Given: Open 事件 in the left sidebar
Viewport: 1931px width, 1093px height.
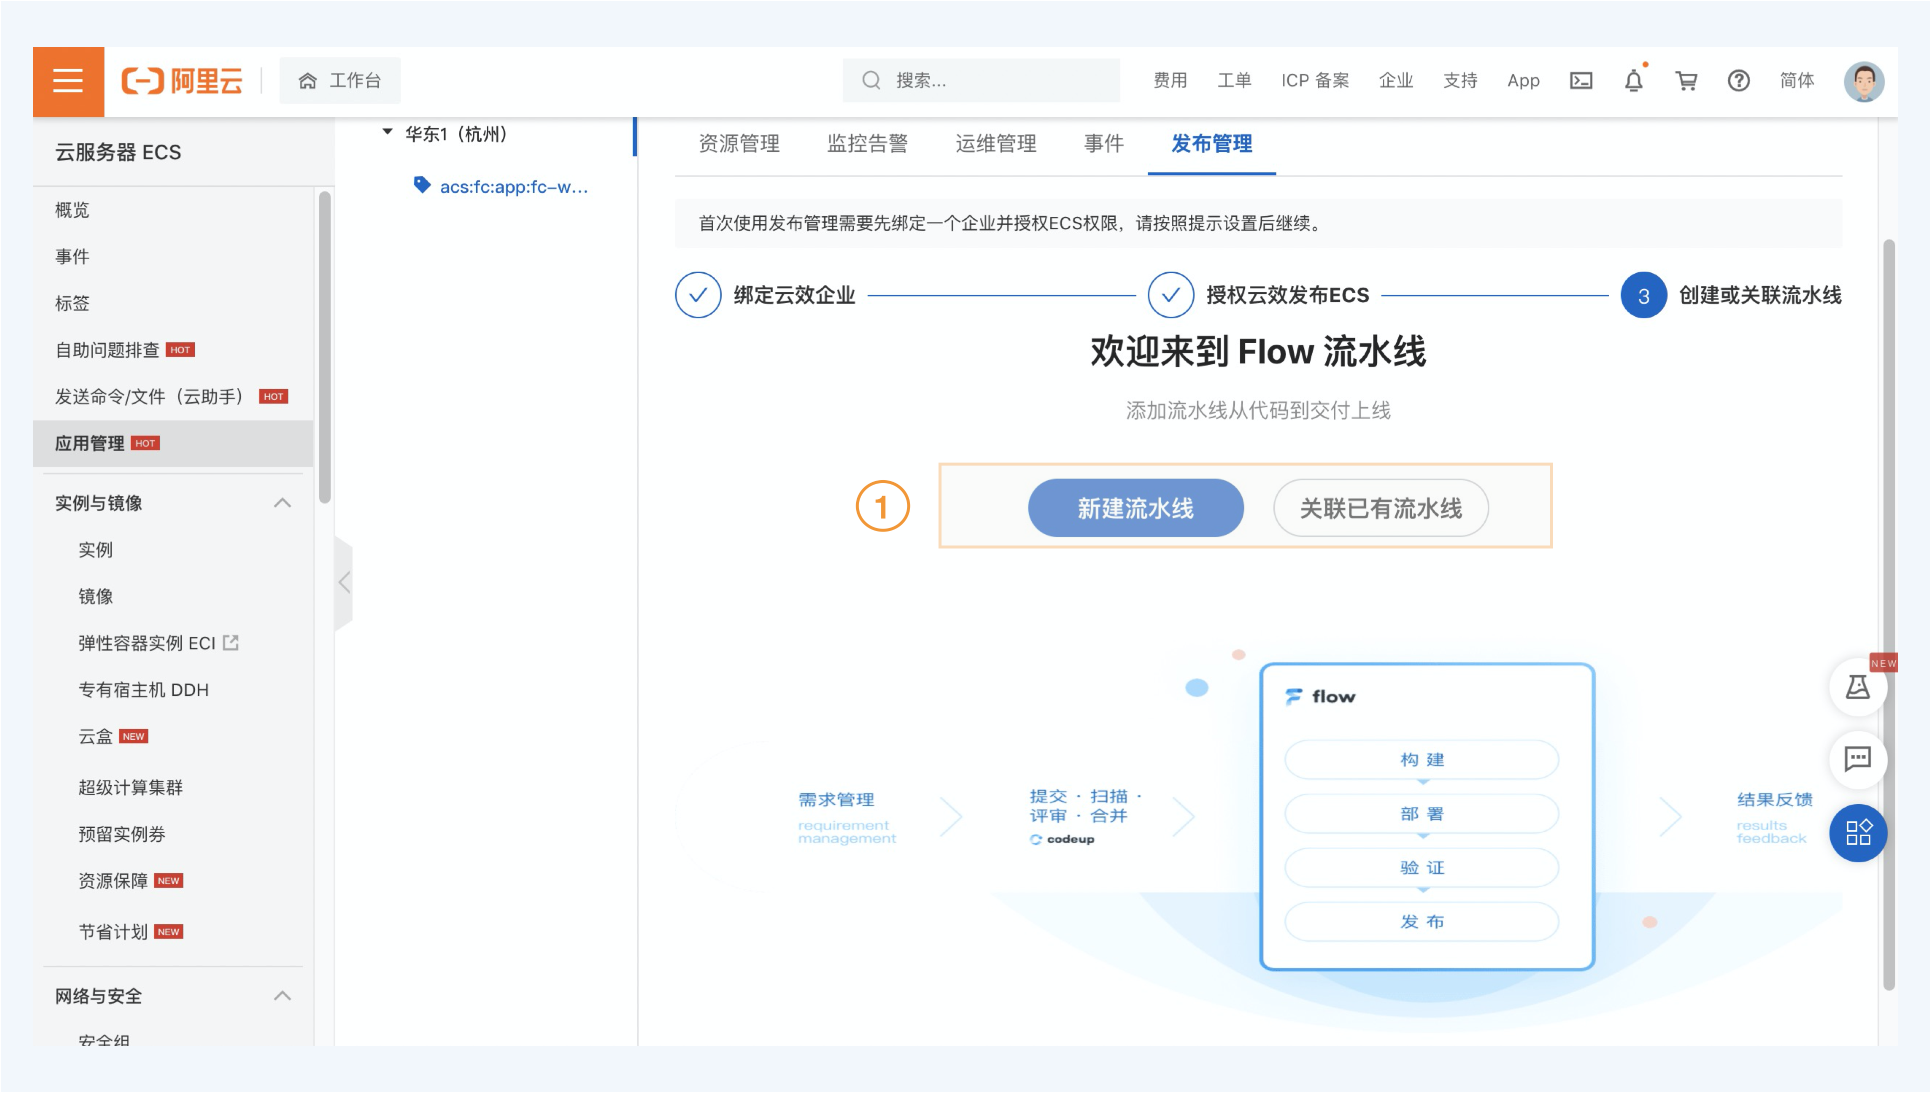Looking at the screenshot, I should (72, 257).
